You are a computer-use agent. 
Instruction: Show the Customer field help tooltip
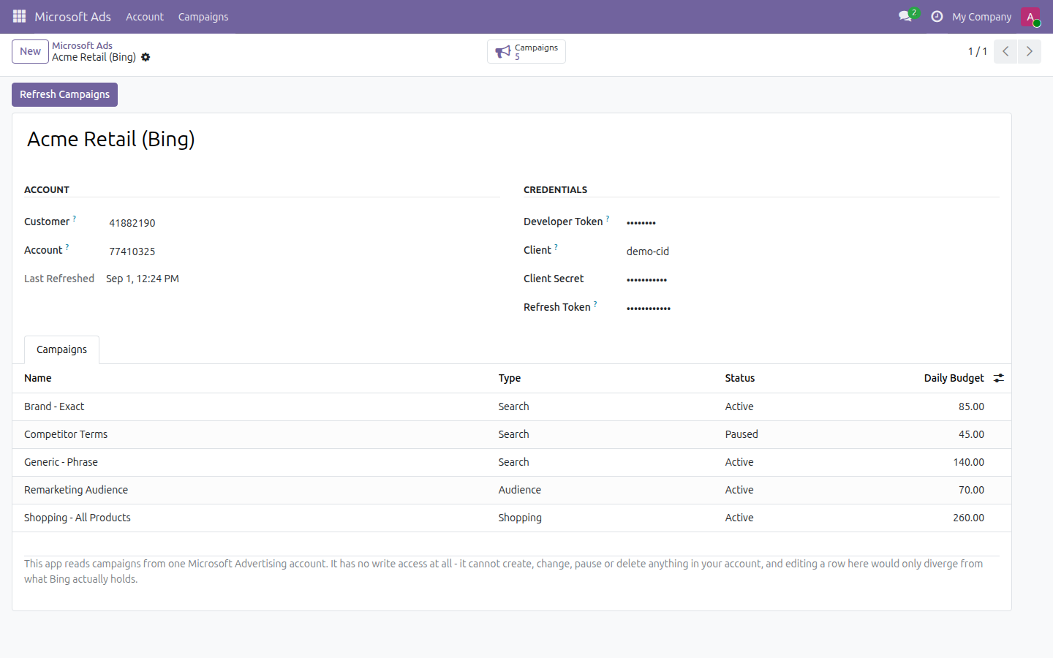coord(74,219)
